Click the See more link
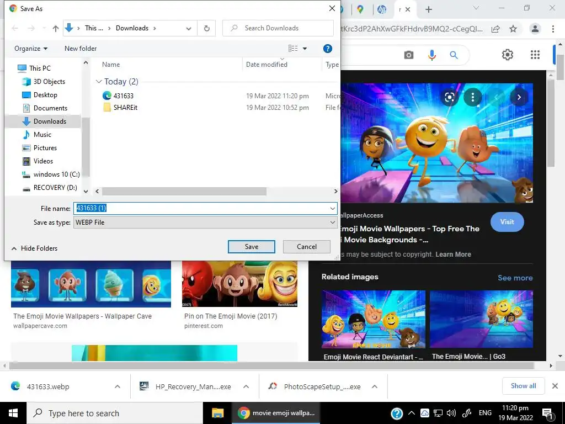Screen dimensions: 565x424 (515, 278)
